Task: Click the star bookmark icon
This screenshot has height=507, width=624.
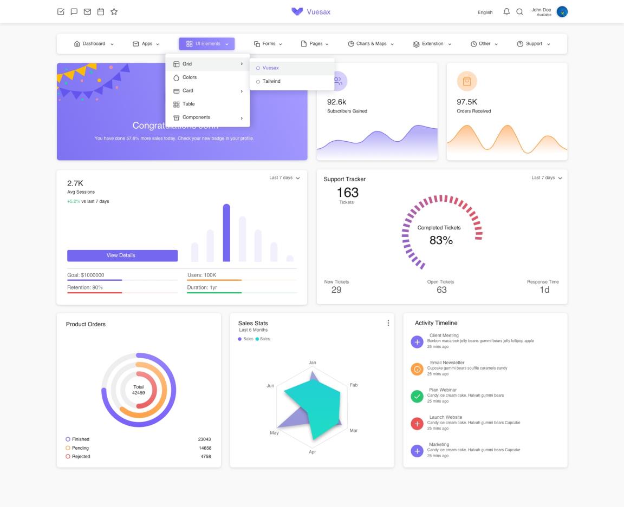Action: (x=114, y=12)
